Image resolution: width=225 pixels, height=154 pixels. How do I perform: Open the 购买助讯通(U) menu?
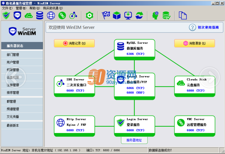(53, 8)
